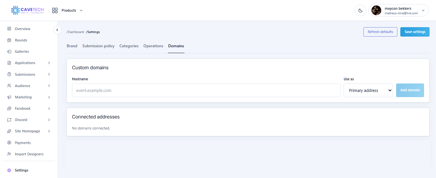The image size is (436, 178).
Task: Toggle dark mode moon icon
Action: click(360, 10)
